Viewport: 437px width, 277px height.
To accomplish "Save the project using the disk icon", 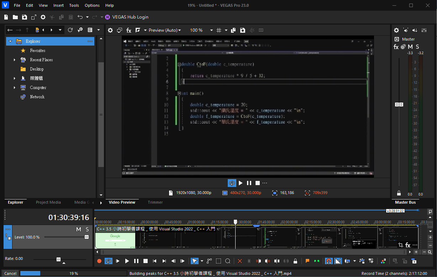I will click(x=24, y=17).
